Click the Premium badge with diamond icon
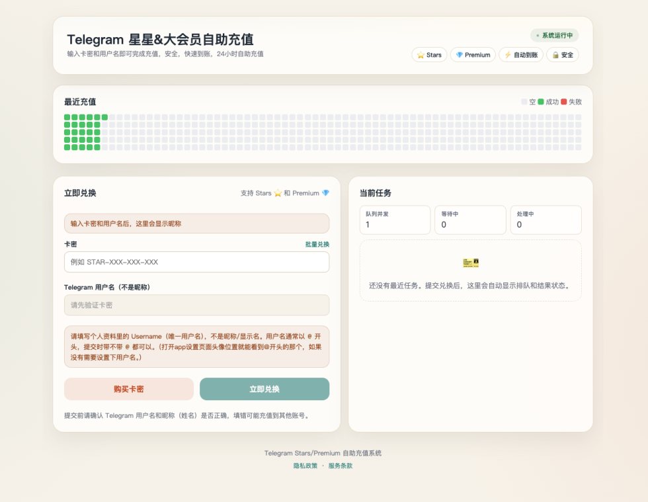Viewport: 648px width, 502px height. tap(473, 55)
